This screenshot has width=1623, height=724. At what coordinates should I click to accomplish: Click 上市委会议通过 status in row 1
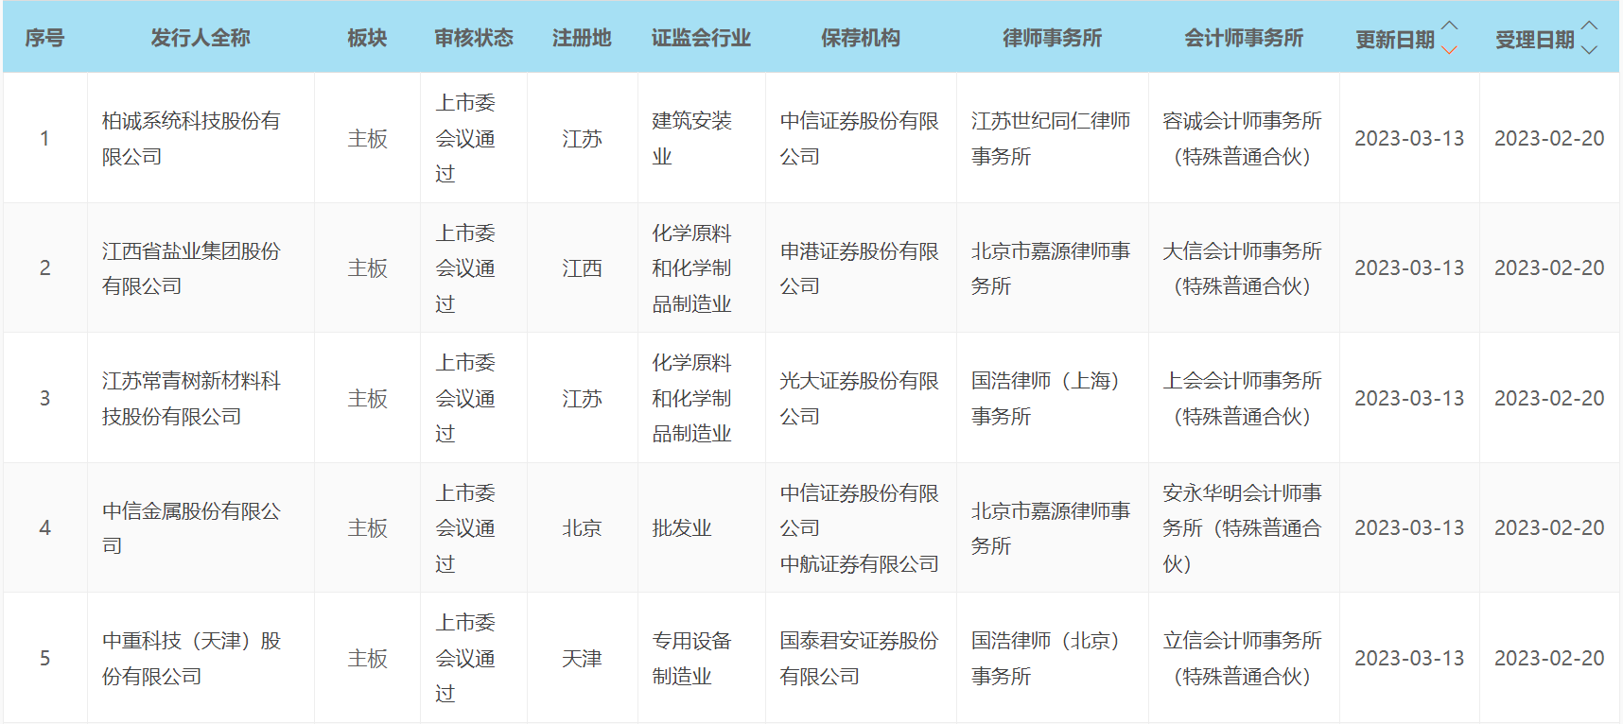465,138
